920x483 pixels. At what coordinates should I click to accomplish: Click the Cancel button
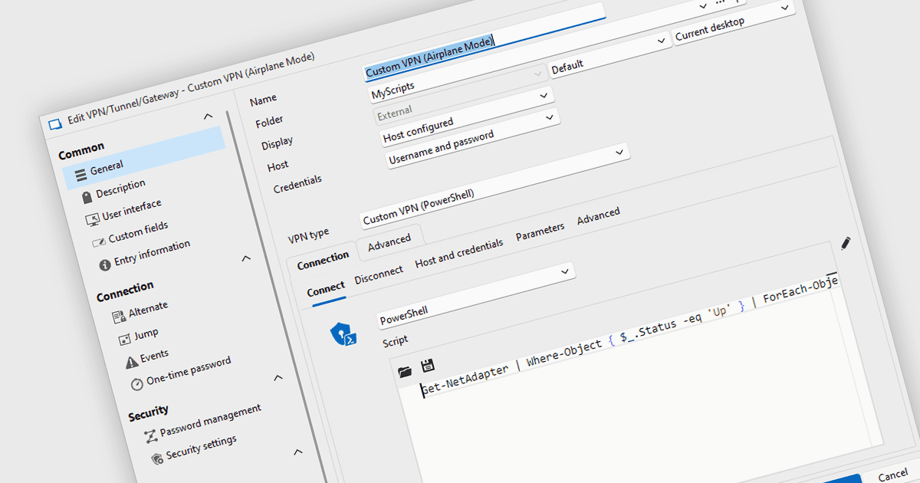pyautogui.click(x=892, y=474)
